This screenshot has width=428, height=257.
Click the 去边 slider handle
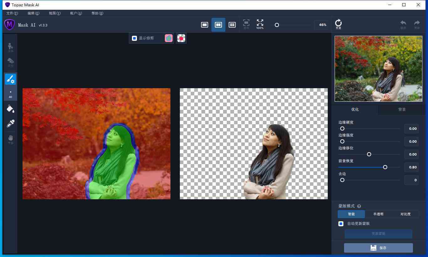coord(342,180)
